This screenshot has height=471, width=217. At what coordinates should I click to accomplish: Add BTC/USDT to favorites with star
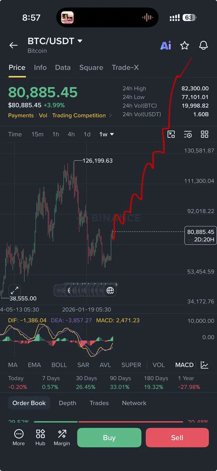pyautogui.click(x=184, y=46)
